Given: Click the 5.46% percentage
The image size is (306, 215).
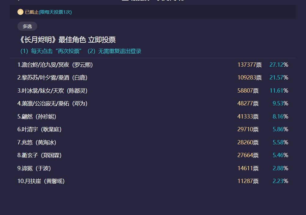Looking at the screenshot, I should (x=280, y=155).
